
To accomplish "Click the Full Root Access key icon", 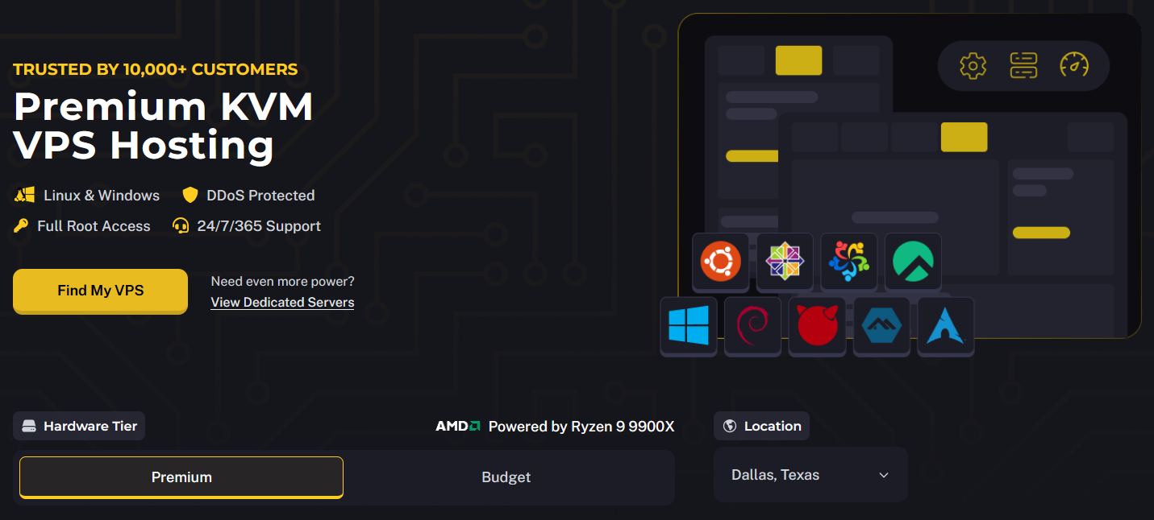I will [21, 226].
